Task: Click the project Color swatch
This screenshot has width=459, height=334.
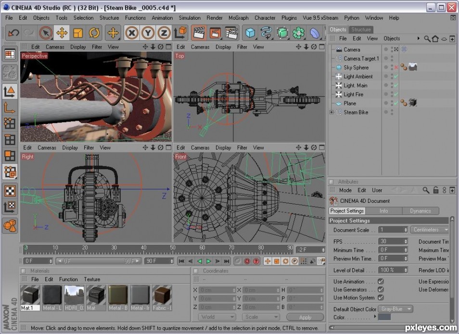Action: point(384,317)
